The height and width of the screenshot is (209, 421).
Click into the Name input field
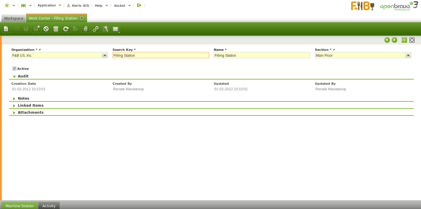(x=262, y=55)
